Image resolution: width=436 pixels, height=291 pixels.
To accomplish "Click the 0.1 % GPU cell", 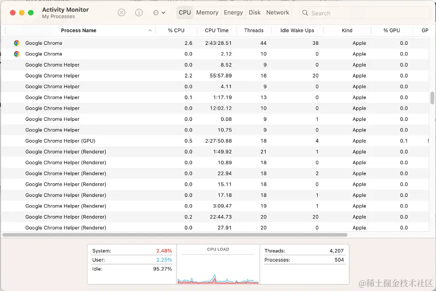I will click(404, 141).
